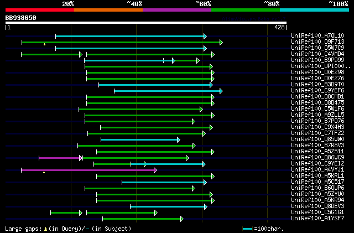Screen dimensions: 354x233
Task: Select the UniRef100_C4VMD4 hit label
Action: click(x=317, y=54)
